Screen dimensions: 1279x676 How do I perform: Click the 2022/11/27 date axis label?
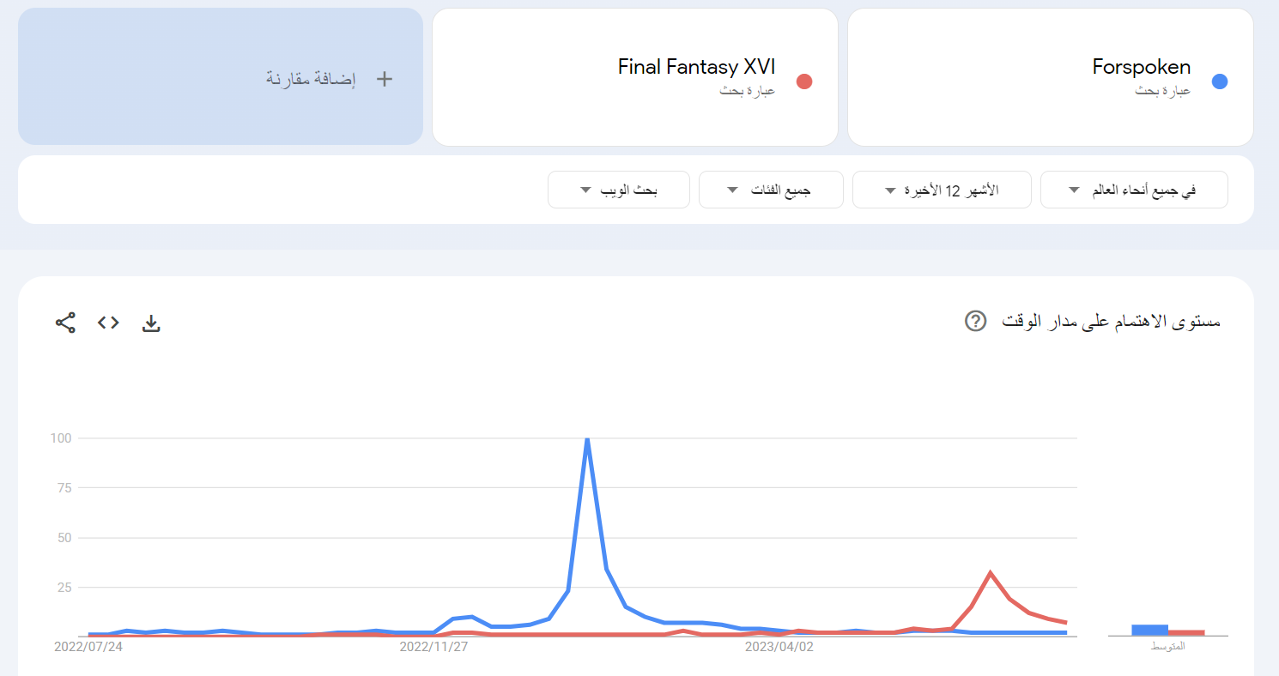(433, 647)
